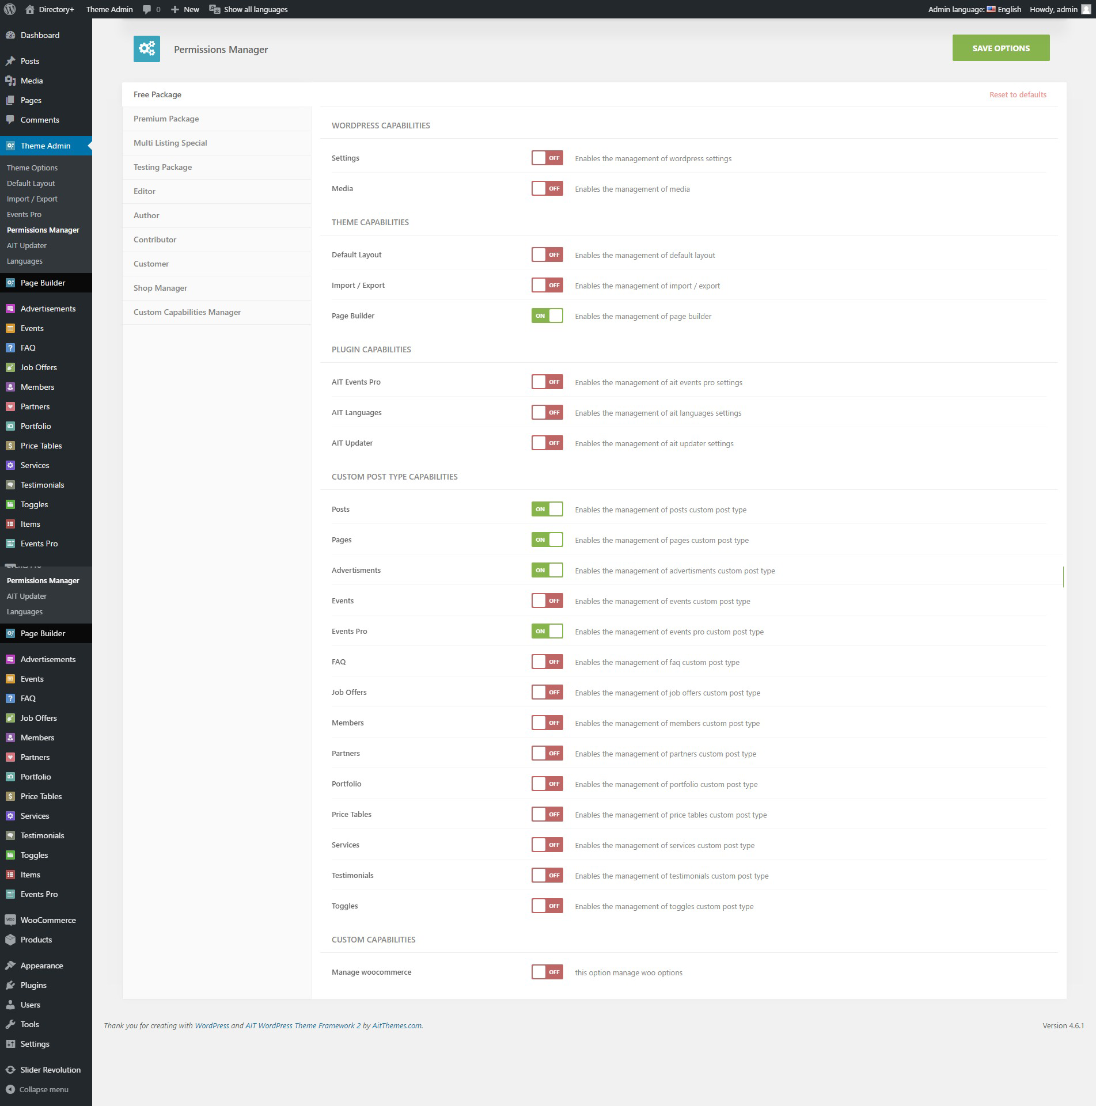
Task: Click the Slider Revolution refresh icon
Action: tap(10, 1070)
